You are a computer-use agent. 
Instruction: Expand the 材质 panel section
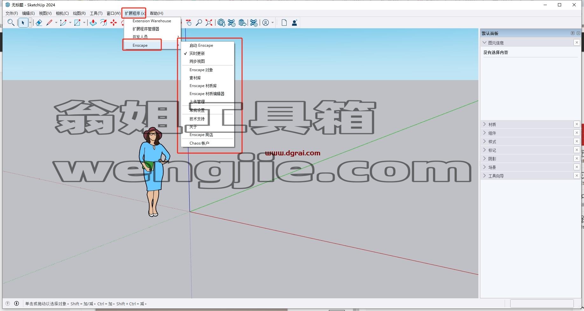pyautogui.click(x=484, y=124)
